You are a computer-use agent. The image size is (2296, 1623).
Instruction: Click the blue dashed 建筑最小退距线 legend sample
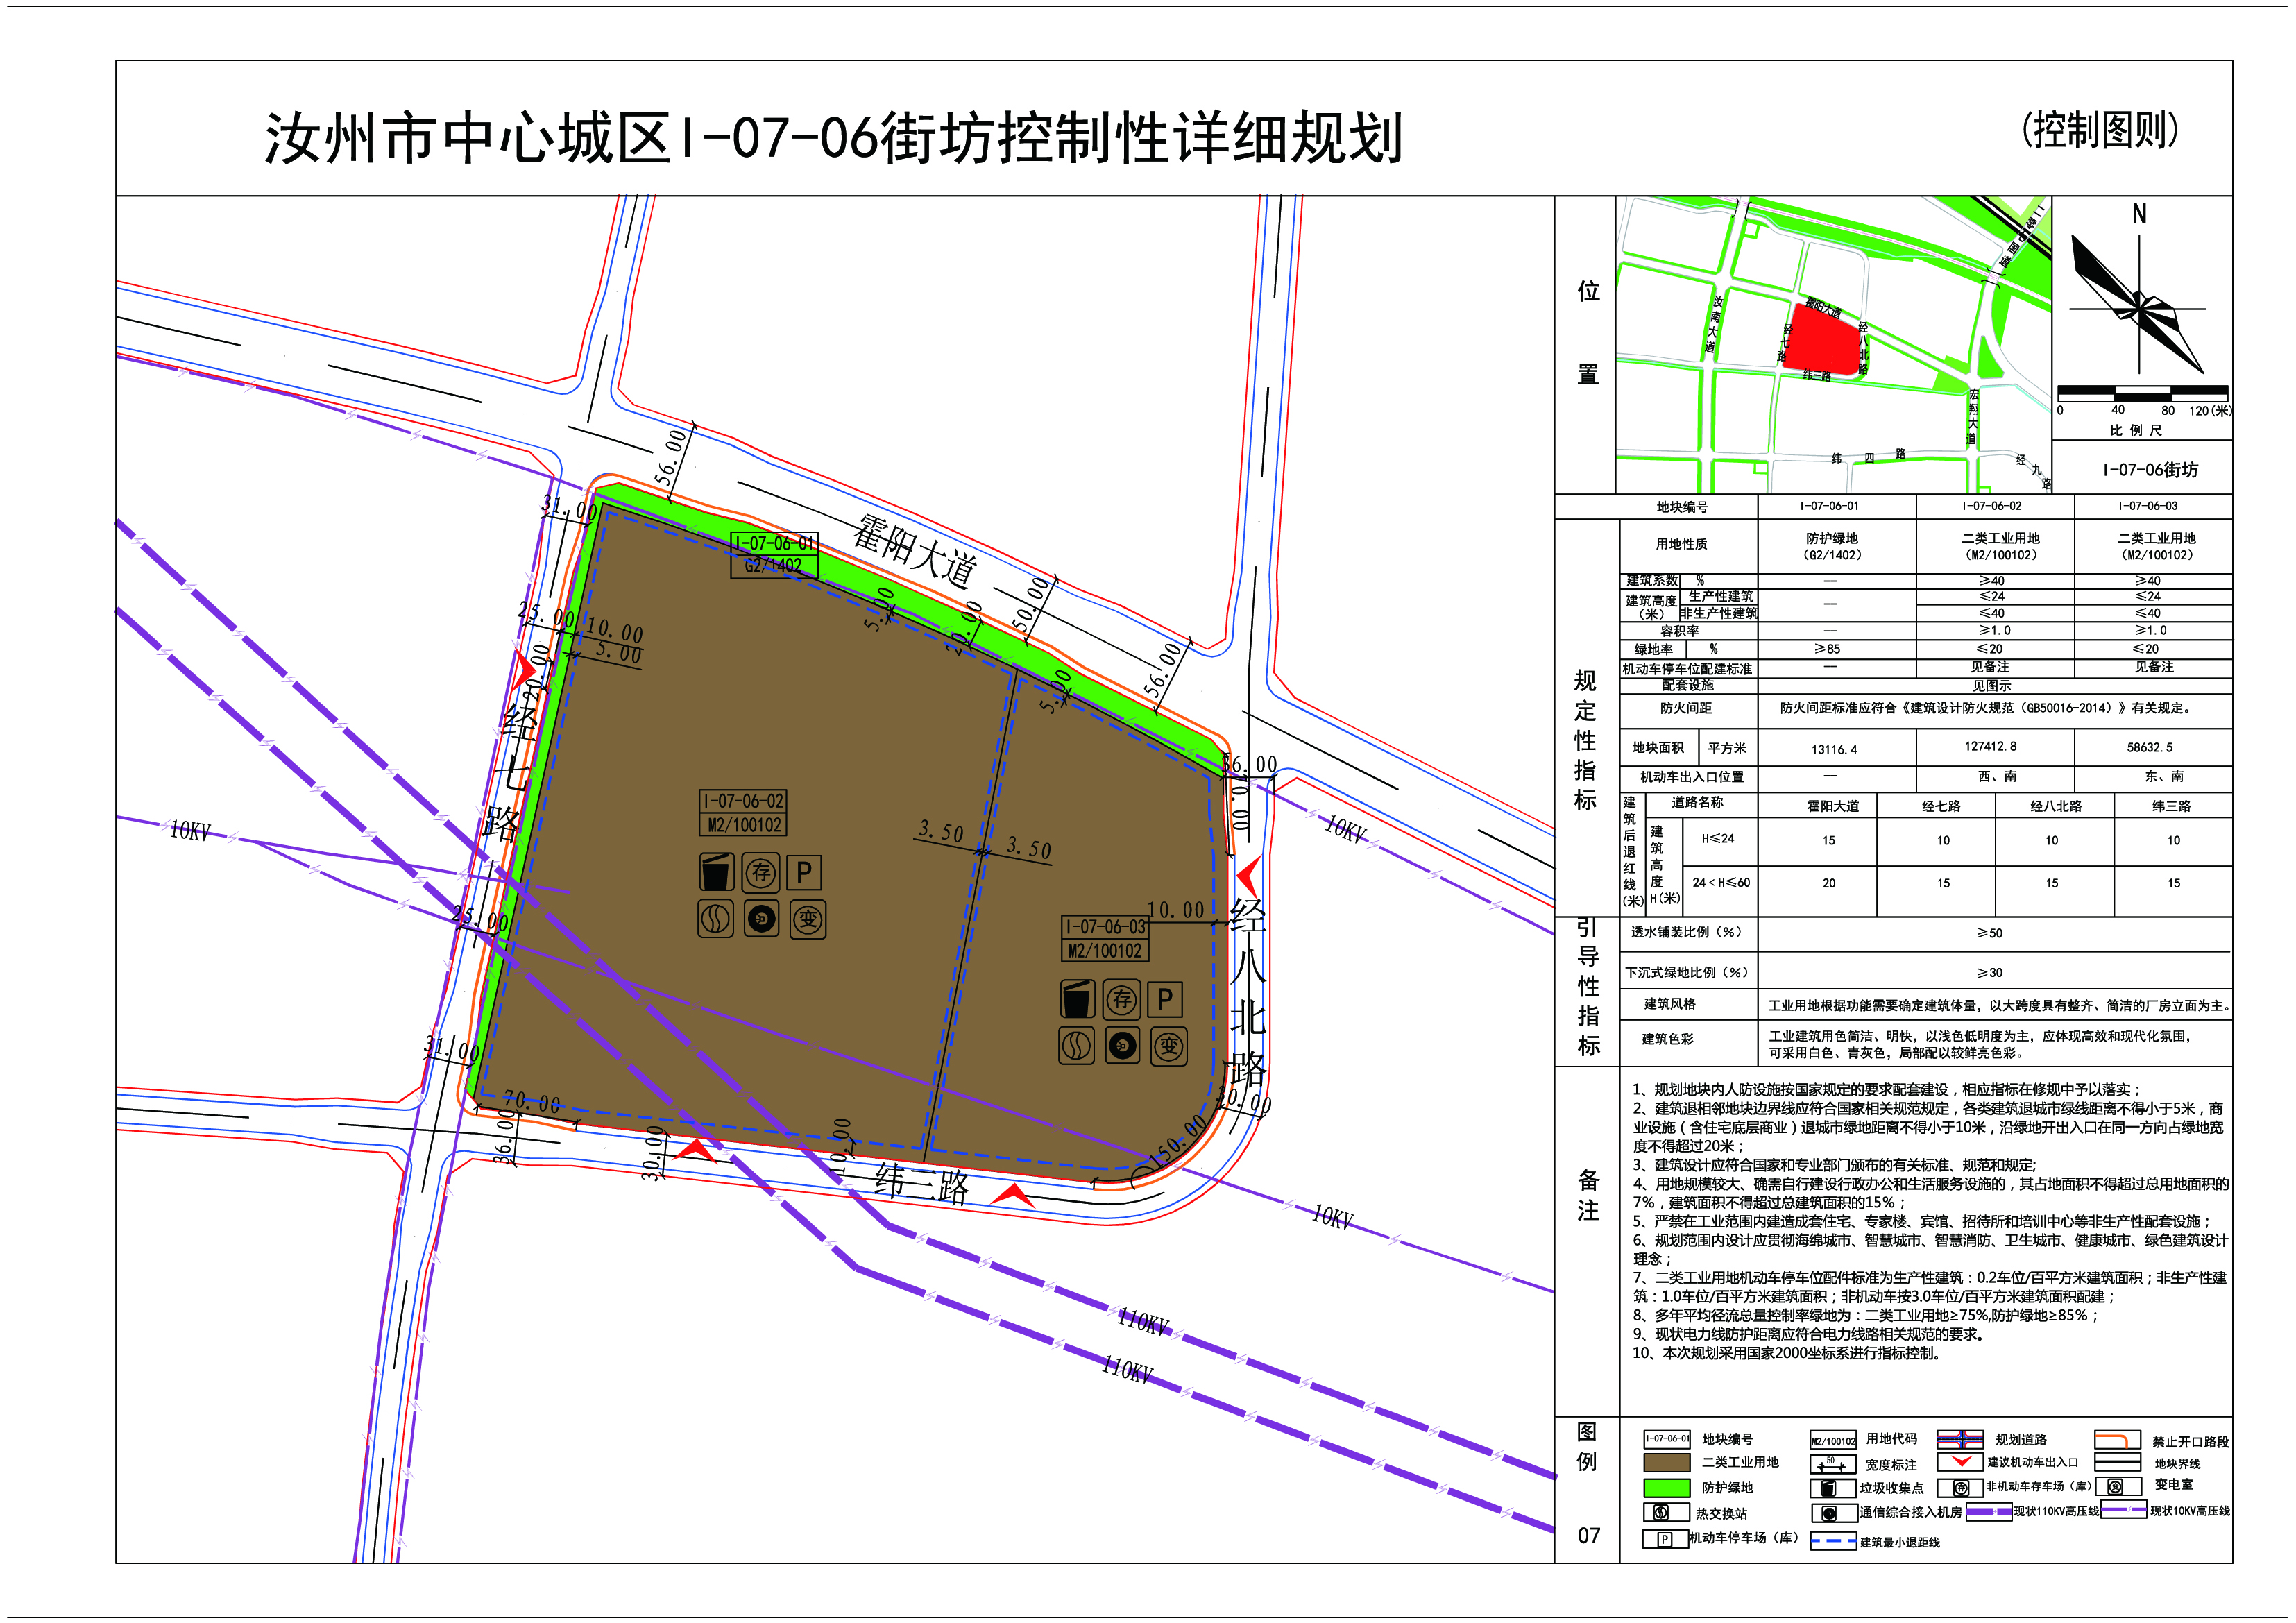[x=1833, y=1541]
